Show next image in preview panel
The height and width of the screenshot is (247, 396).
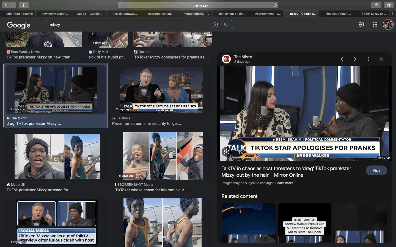(x=355, y=59)
